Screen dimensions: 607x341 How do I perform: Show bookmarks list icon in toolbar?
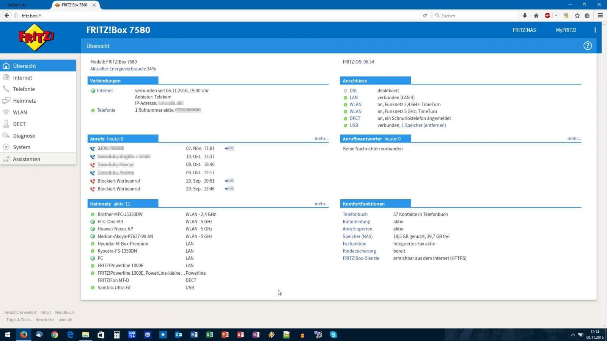[x=587, y=16]
